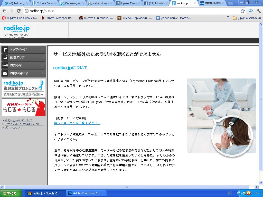Click the r icon beside トップページ
This screenshot has width=263, height=197.
5,50
